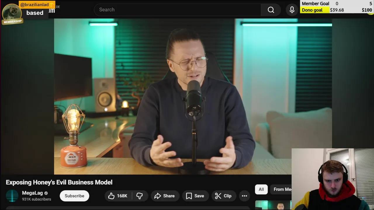This screenshot has height=210, width=374.
Task: Share the video via Share button
Action: (165, 196)
